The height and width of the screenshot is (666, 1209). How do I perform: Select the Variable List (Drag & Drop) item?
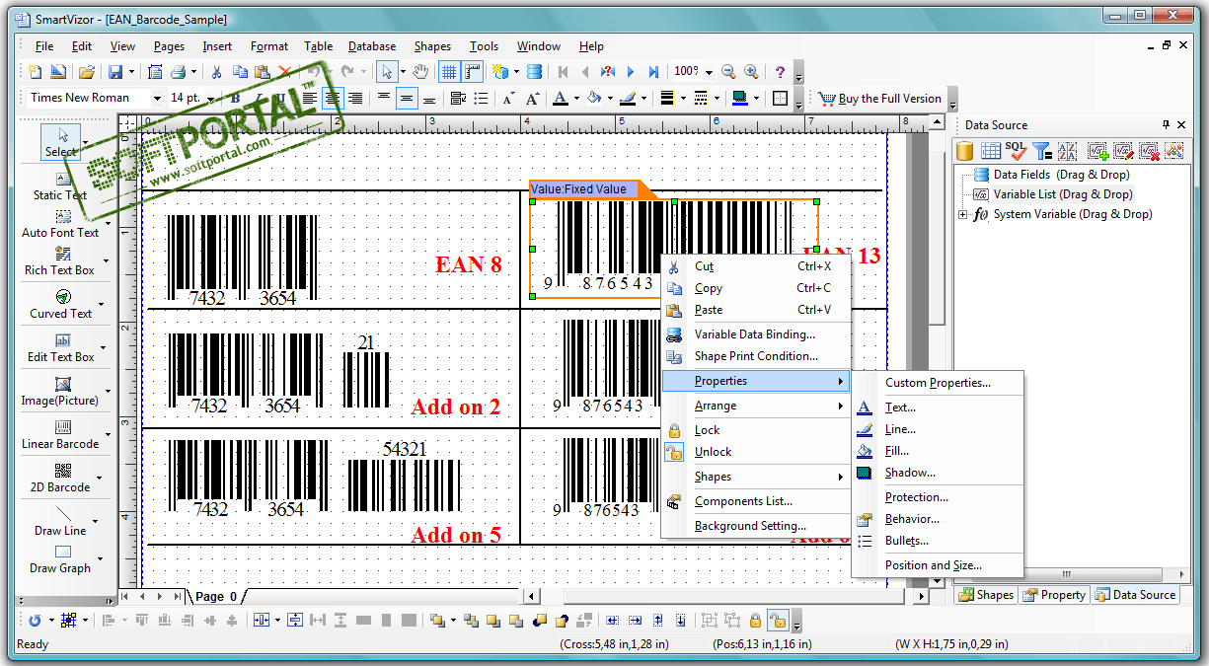pyautogui.click(x=1063, y=194)
